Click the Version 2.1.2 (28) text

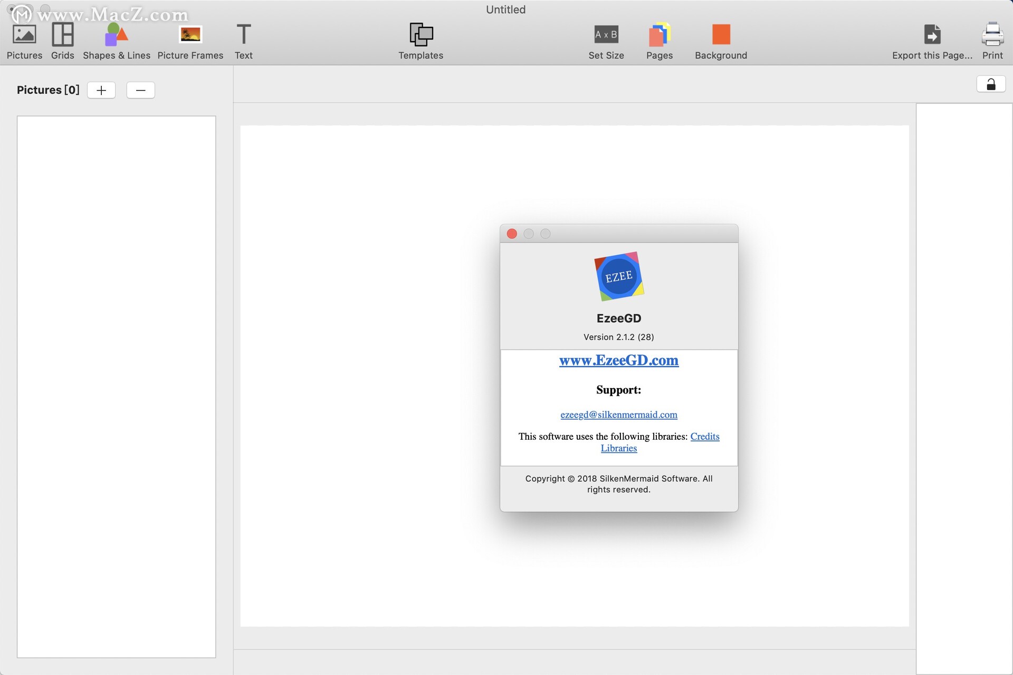619,337
